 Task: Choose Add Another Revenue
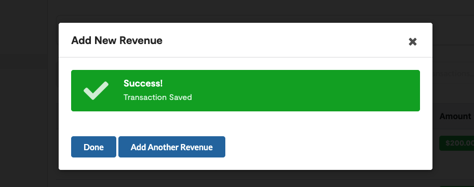click(x=172, y=147)
